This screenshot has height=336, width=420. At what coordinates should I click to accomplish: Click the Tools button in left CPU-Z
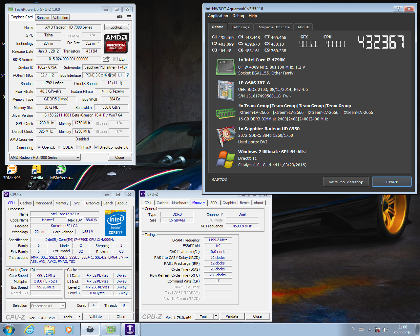68,317
